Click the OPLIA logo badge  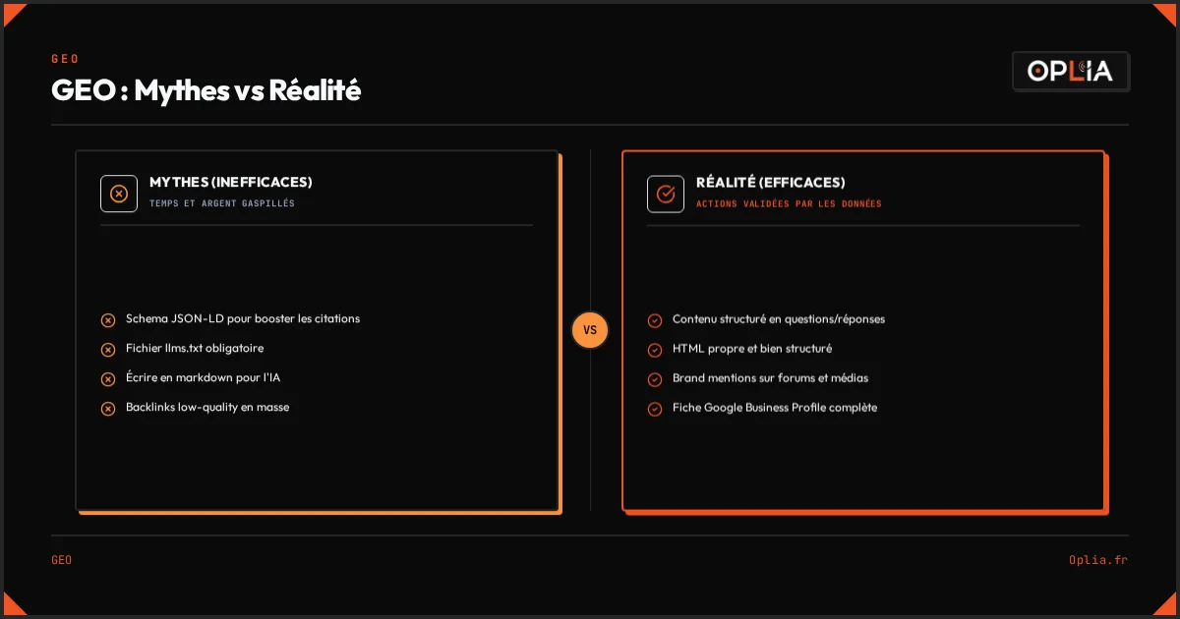pyautogui.click(x=1071, y=72)
